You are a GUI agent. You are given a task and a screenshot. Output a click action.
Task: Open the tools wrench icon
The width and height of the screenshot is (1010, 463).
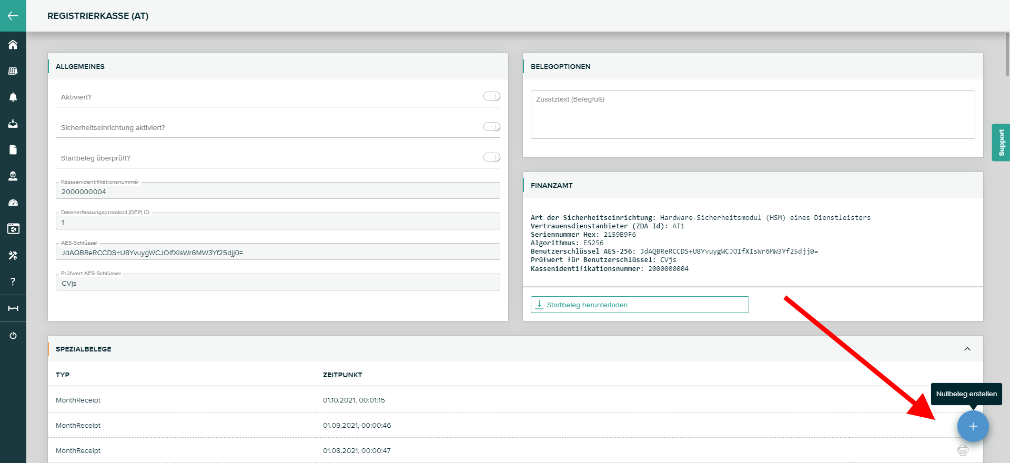pyautogui.click(x=13, y=255)
